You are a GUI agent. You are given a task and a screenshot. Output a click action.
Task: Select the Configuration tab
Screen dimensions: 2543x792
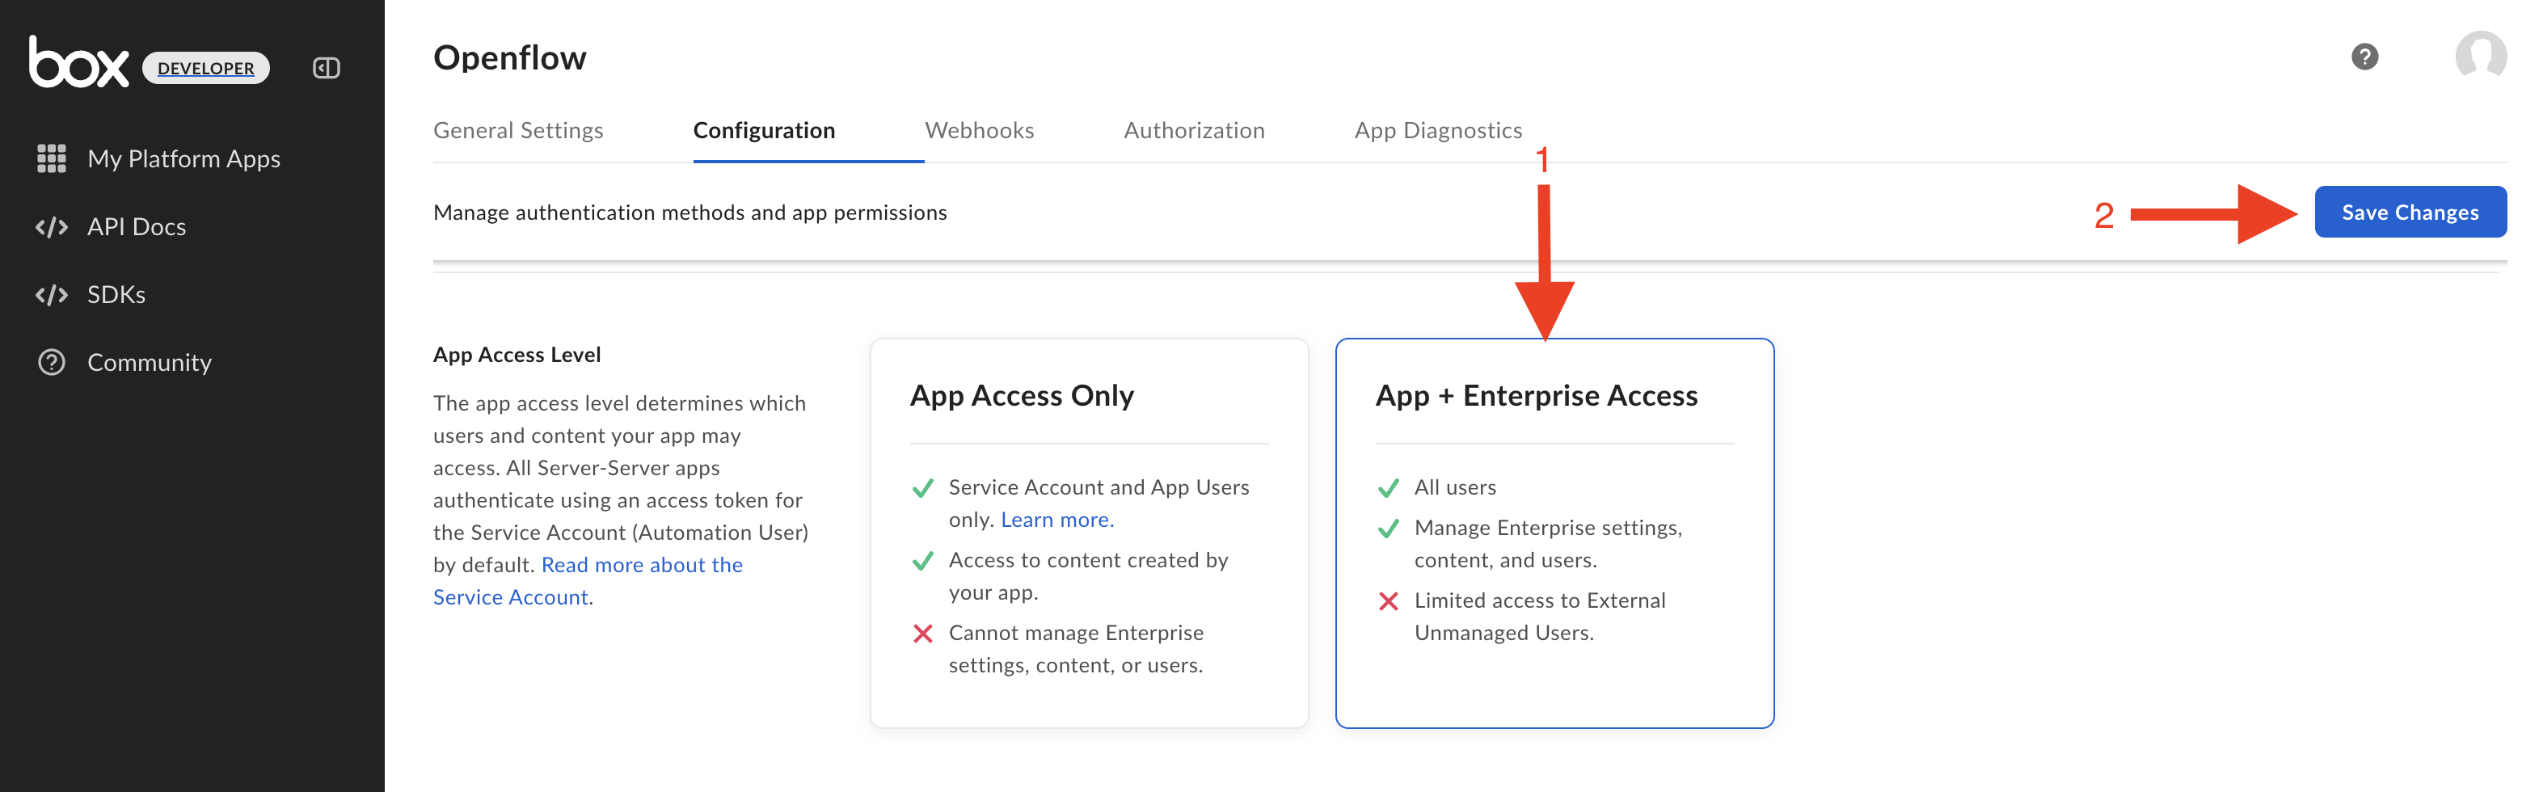pyautogui.click(x=764, y=130)
